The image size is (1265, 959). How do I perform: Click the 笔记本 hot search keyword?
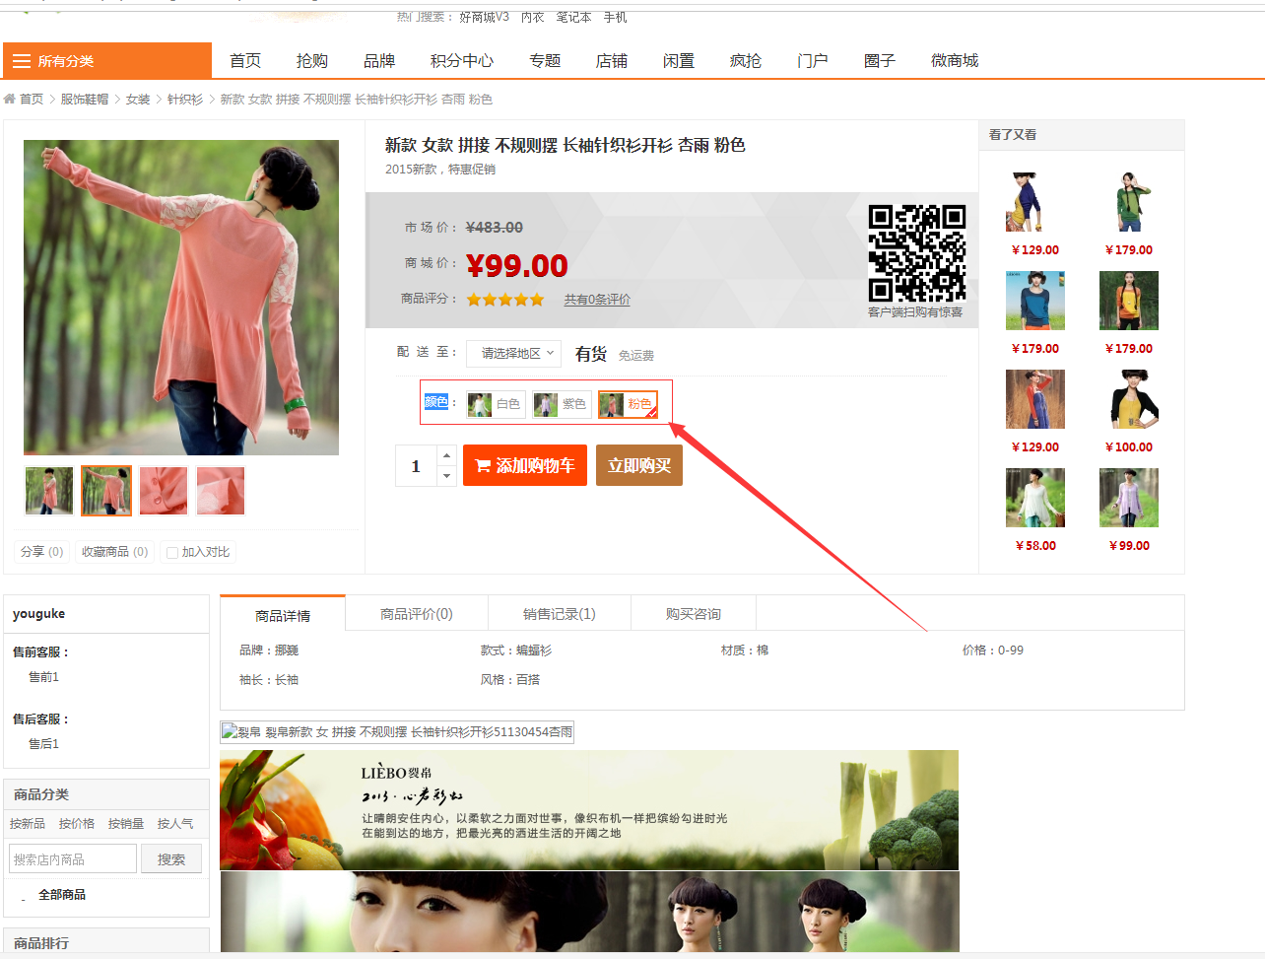click(x=573, y=17)
